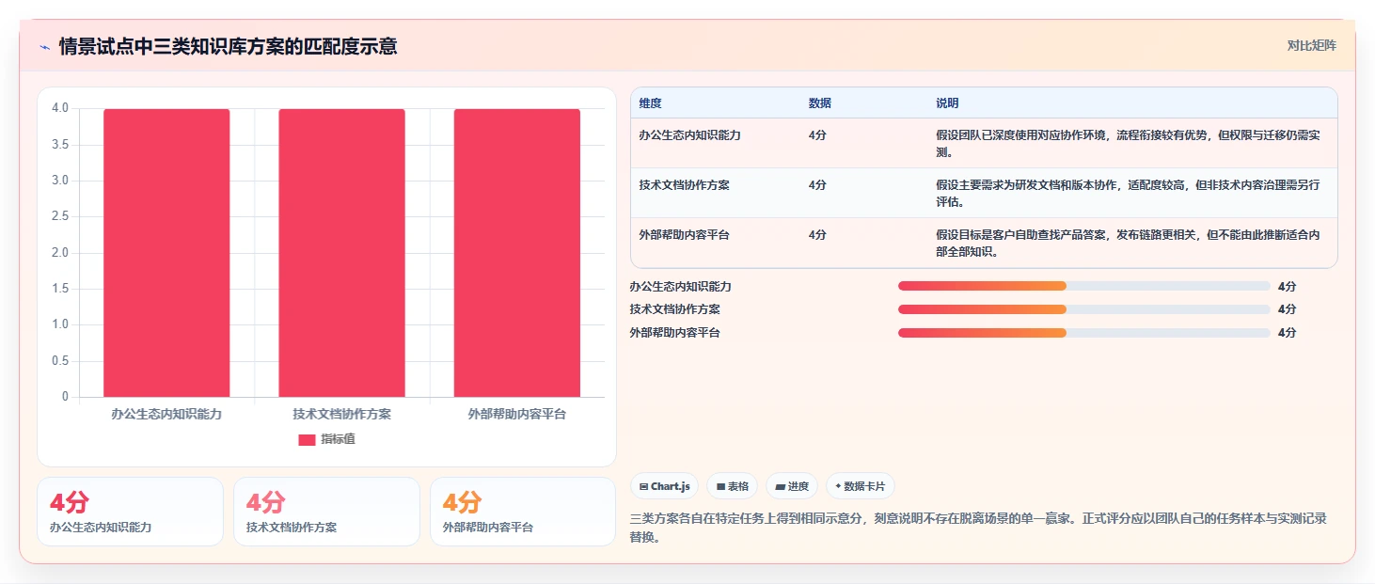Click table cell 办公生态内知识能力
1375x584 pixels.
(689, 135)
